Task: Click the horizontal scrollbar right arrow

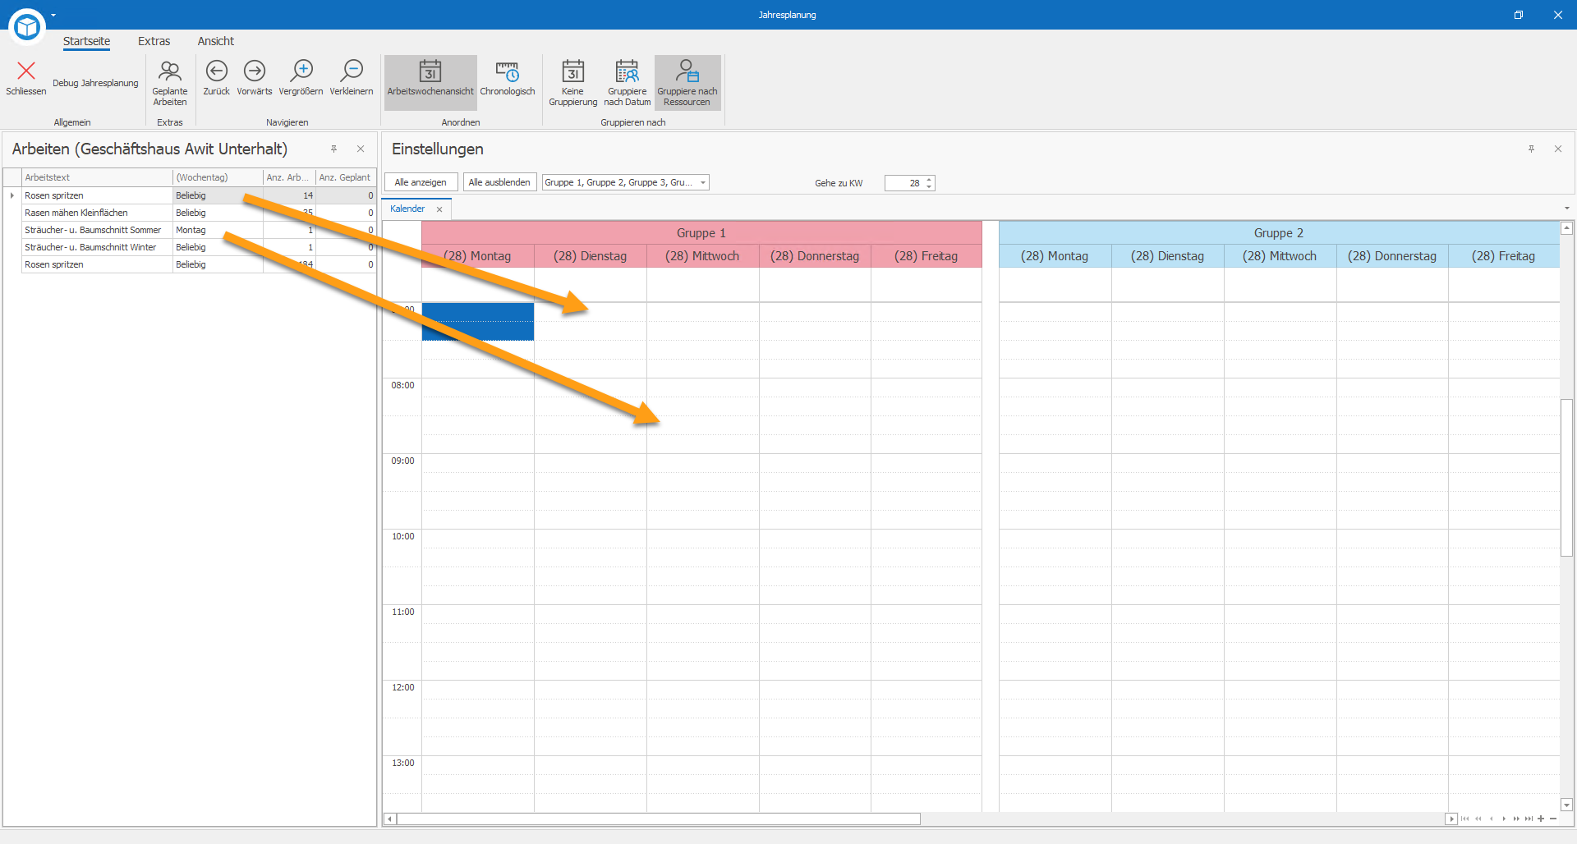Action: point(1451,819)
